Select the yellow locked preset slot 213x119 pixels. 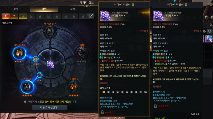point(23,16)
